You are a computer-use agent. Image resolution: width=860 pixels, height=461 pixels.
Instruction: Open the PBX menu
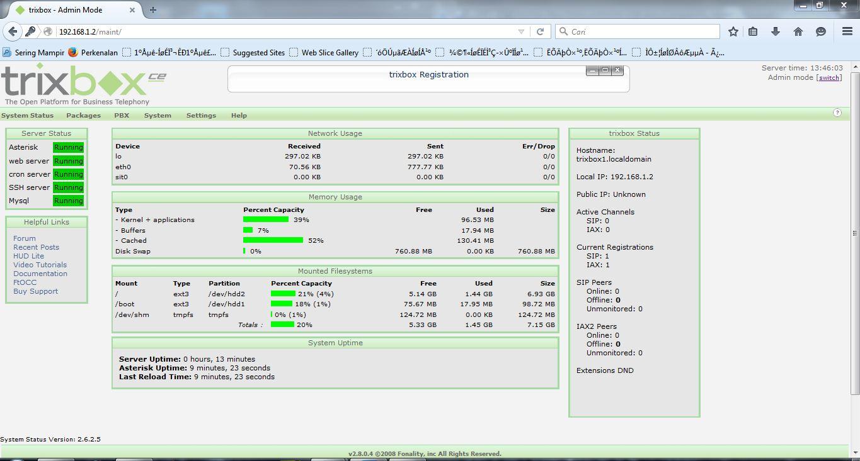(x=122, y=115)
